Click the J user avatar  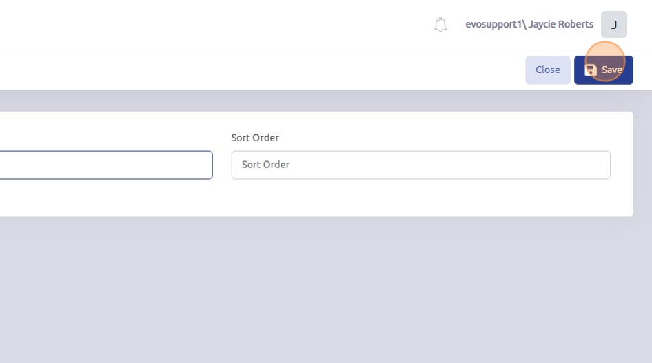(613, 25)
